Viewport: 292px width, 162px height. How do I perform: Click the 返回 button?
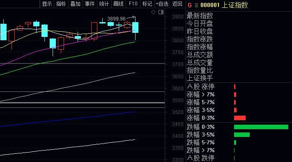[177, 4]
